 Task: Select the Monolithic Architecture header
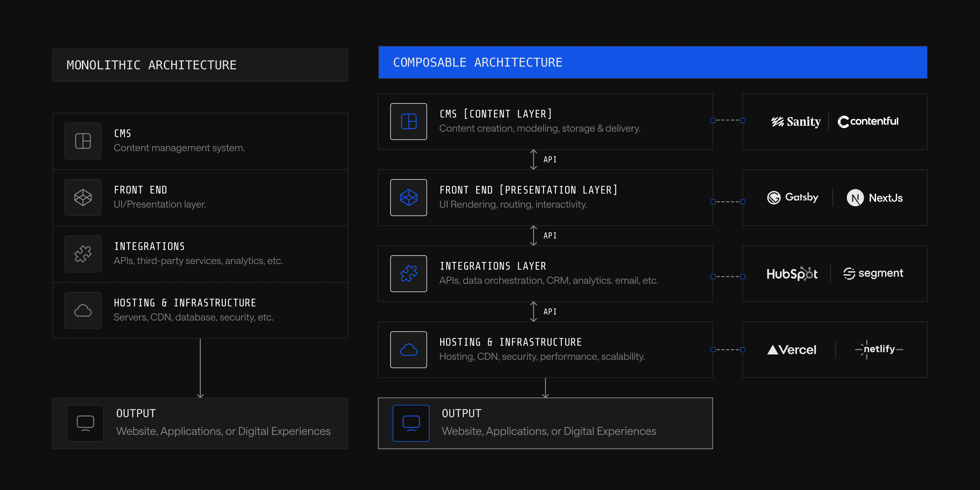200,65
